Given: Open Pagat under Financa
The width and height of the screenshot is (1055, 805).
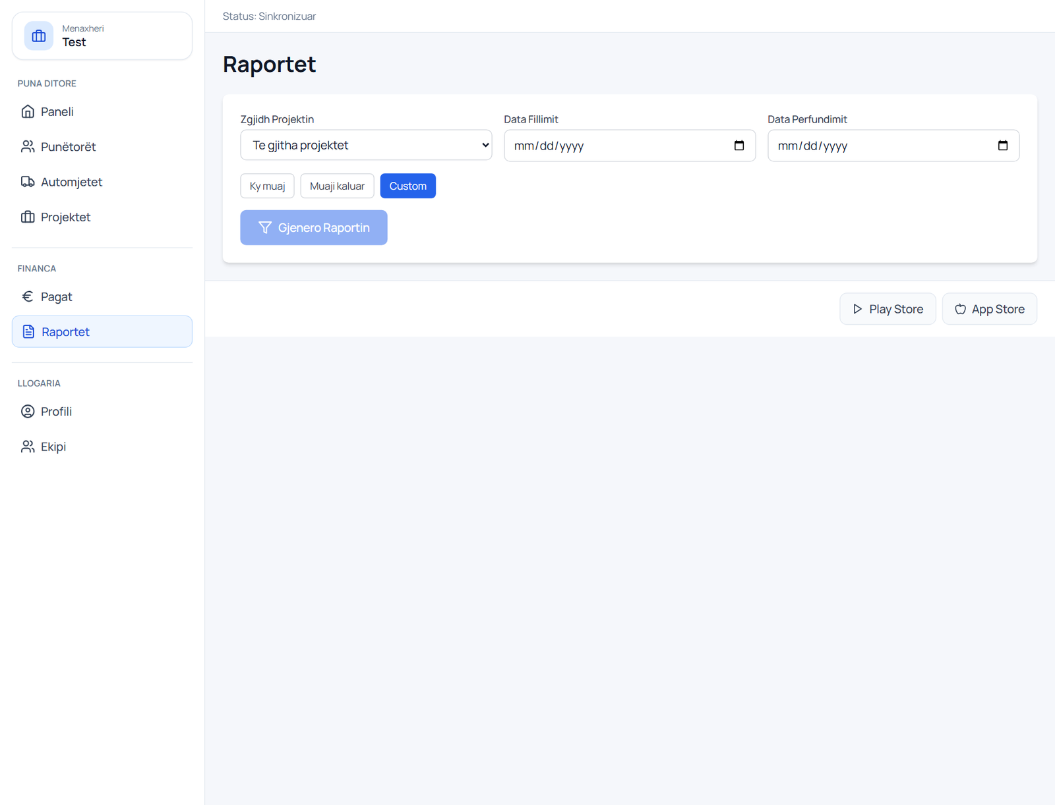Looking at the screenshot, I should click(x=102, y=296).
